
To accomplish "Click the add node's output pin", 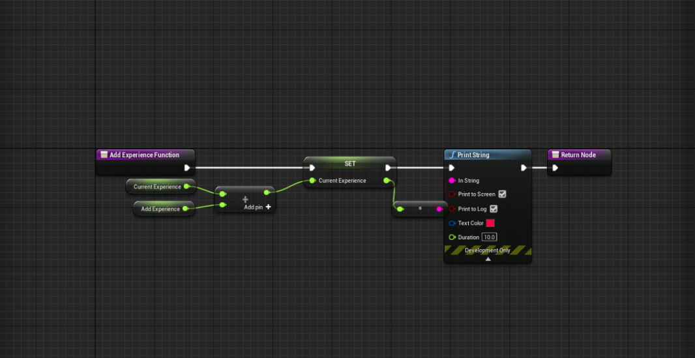I will click(x=267, y=192).
